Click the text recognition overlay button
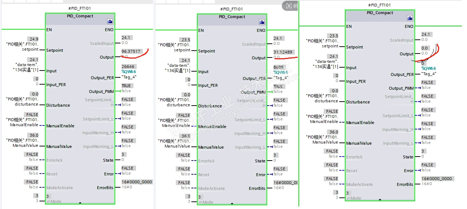Screen dimensions: 467x209 coord(290,5)
